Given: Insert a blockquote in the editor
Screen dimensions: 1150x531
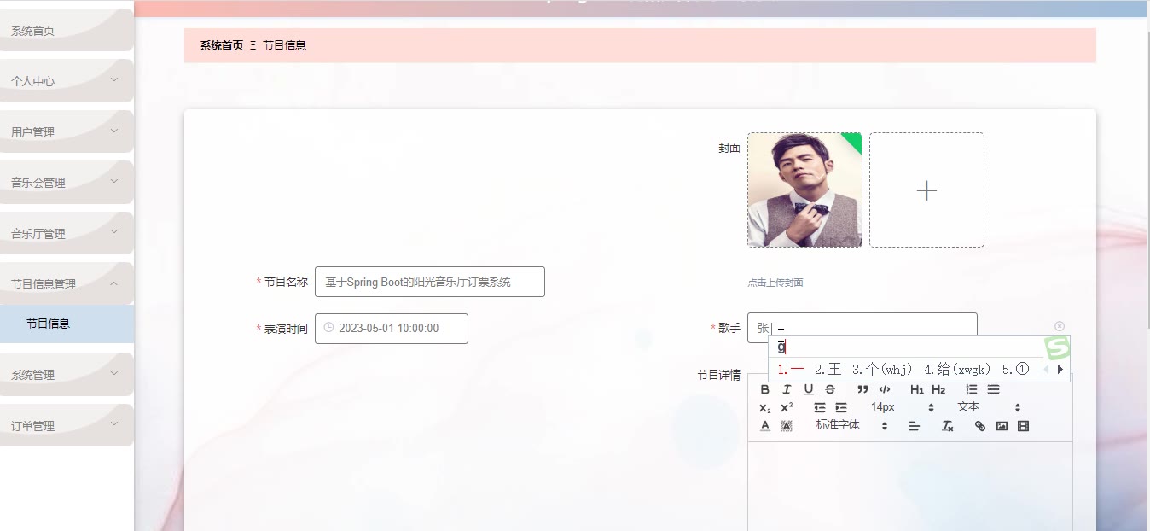Looking at the screenshot, I should [x=862, y=389].
